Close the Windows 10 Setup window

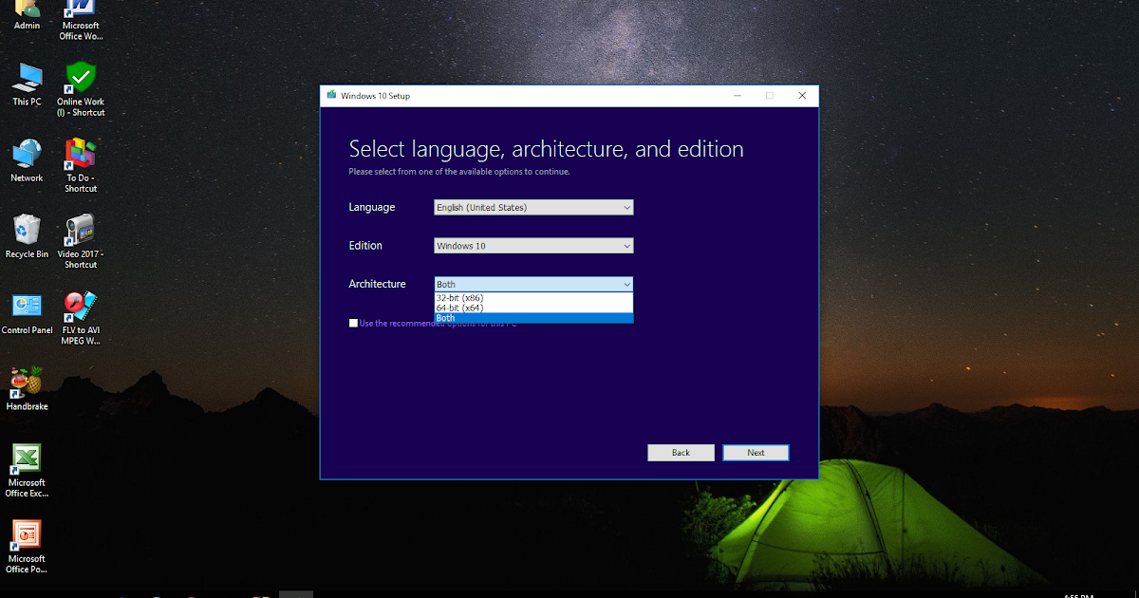[x=802, y=96]
